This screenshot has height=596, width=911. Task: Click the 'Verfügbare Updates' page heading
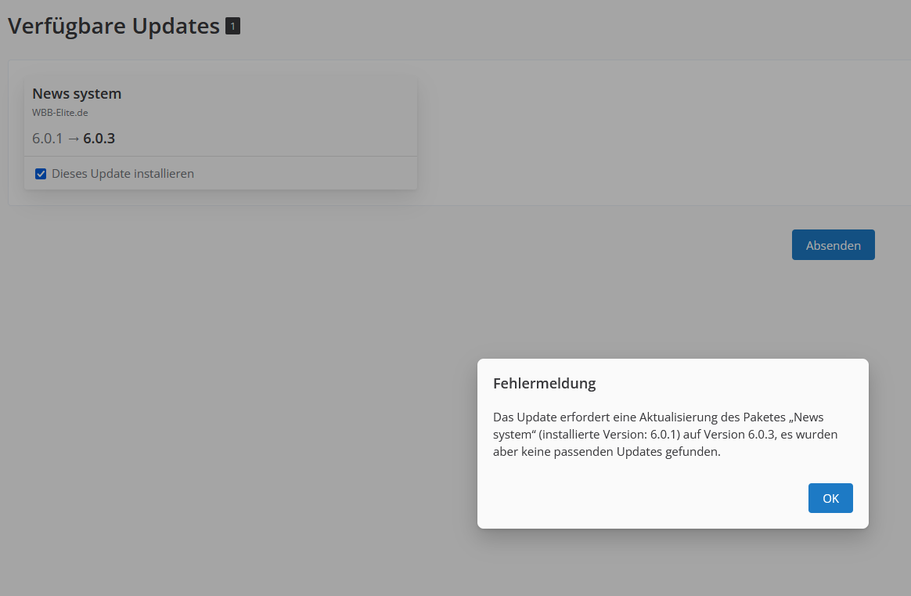pyautogui.click(x=113, y=26)
